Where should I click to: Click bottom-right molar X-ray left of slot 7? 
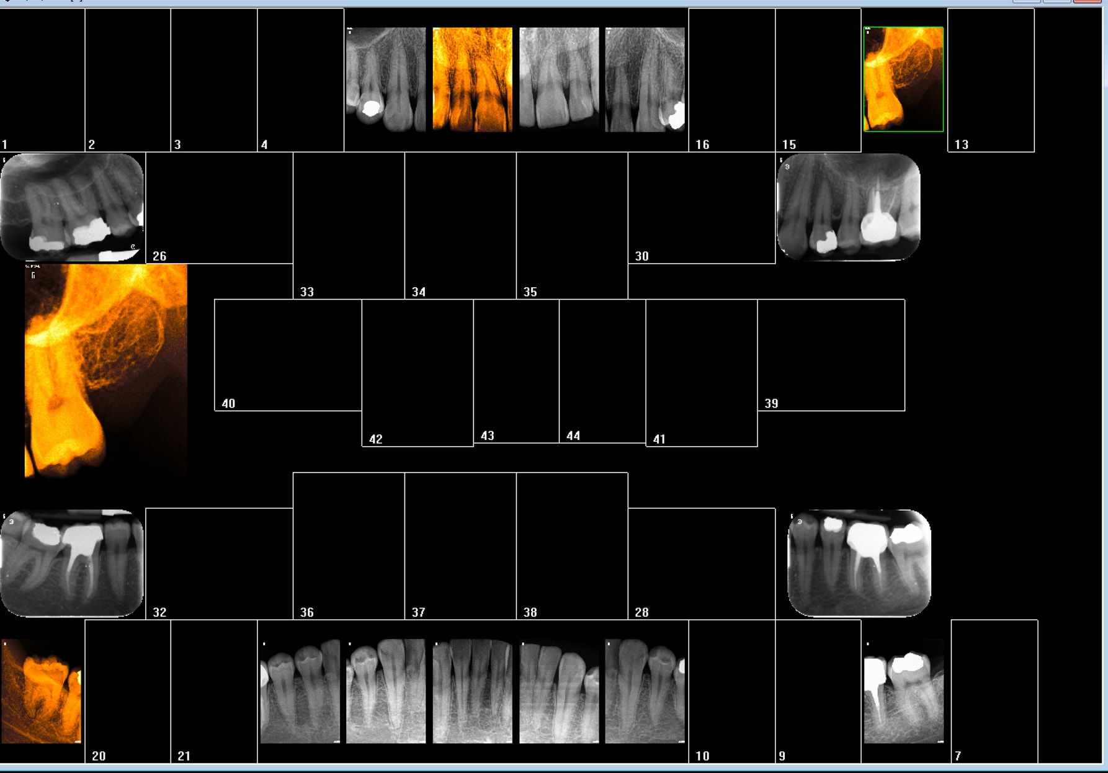(903, 691)
